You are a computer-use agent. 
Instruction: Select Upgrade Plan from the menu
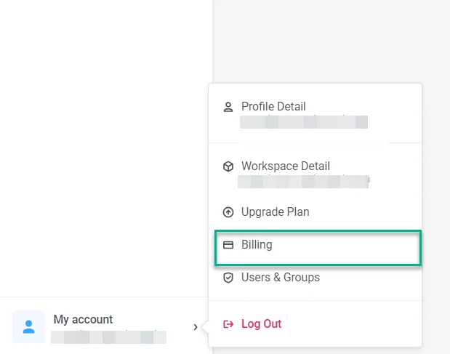click(275, 212)
